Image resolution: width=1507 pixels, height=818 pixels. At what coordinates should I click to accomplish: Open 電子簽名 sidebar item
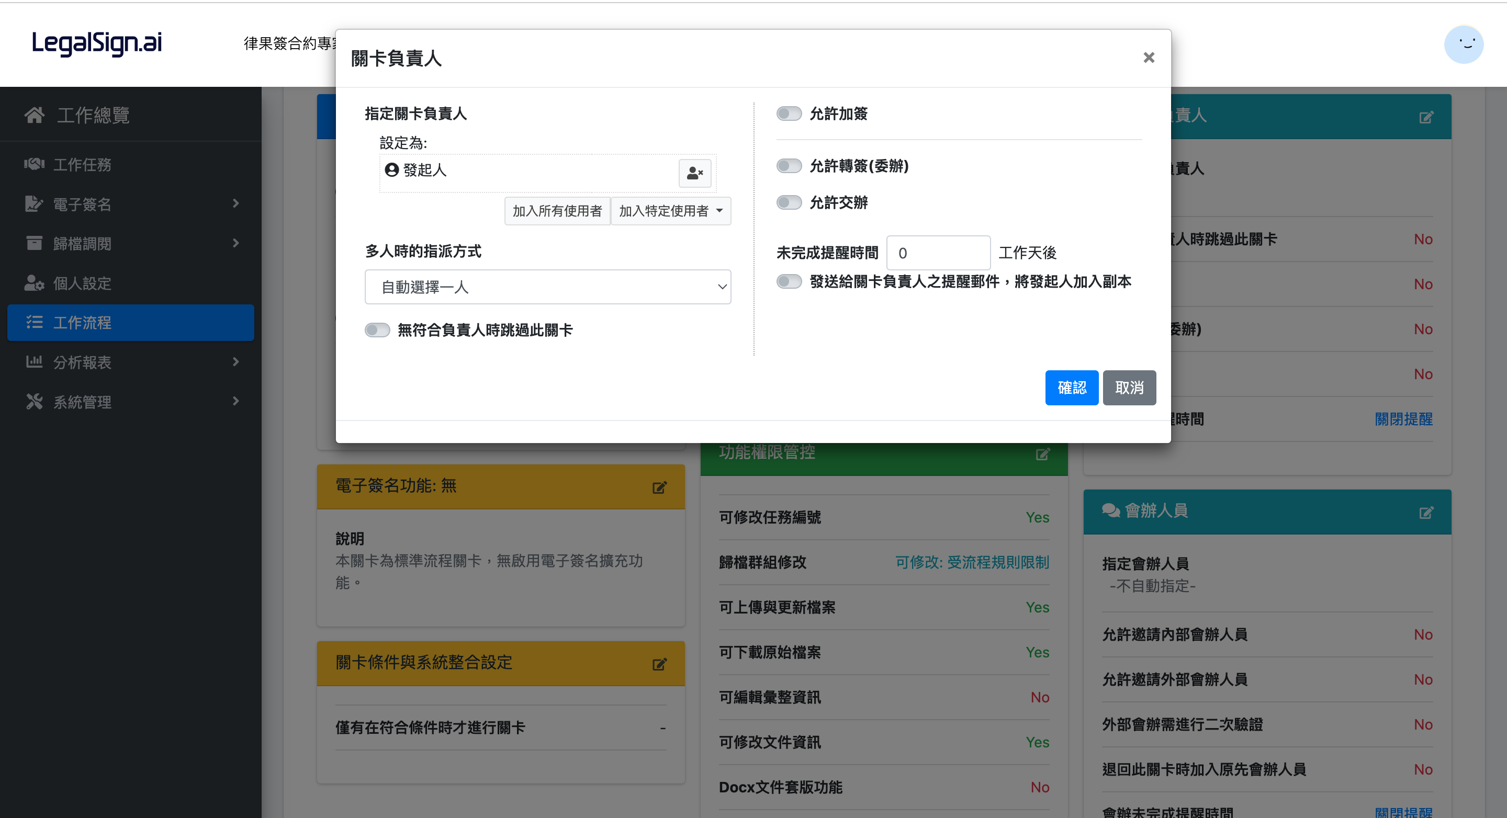(x=130, y=204)
